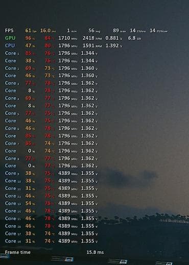Click the CPU temperature 80 °C value

click(x=50, y=45)
